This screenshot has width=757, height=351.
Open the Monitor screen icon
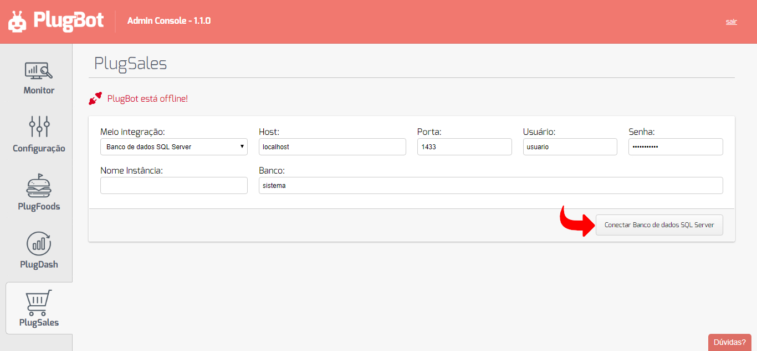coord(39,70)
